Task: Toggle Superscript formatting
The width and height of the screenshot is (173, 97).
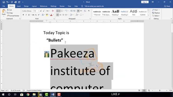Action: 39,15
